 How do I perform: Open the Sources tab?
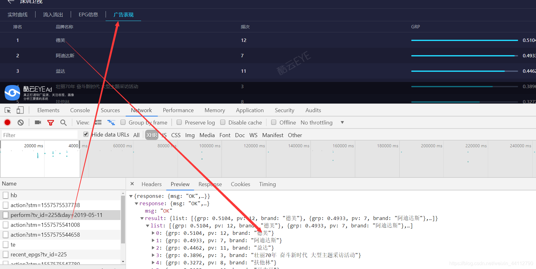point(110,110)
